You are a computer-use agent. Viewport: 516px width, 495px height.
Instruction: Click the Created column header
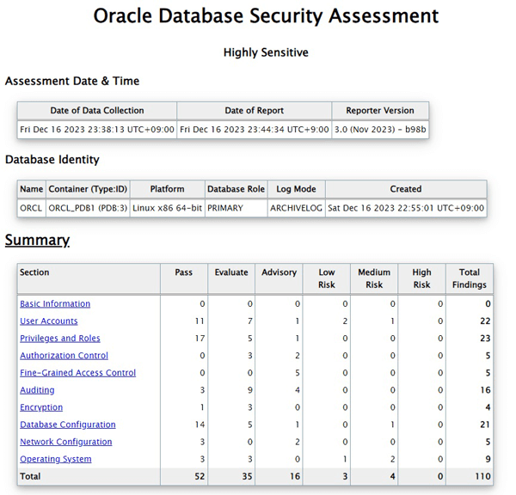(406, 189)
